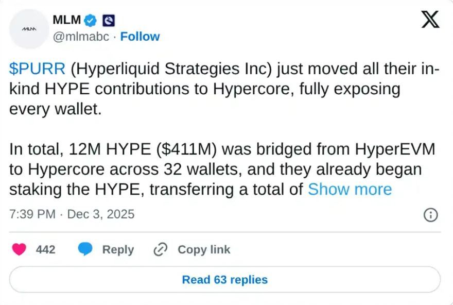Screen dimensions: 453x305
Task: Click the info circle icon
Action: 430,215
